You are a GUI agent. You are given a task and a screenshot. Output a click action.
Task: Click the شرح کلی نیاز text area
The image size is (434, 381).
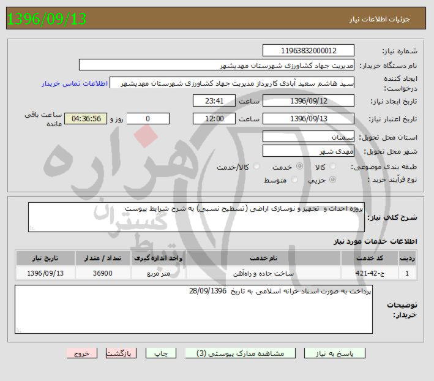(196, 217)
